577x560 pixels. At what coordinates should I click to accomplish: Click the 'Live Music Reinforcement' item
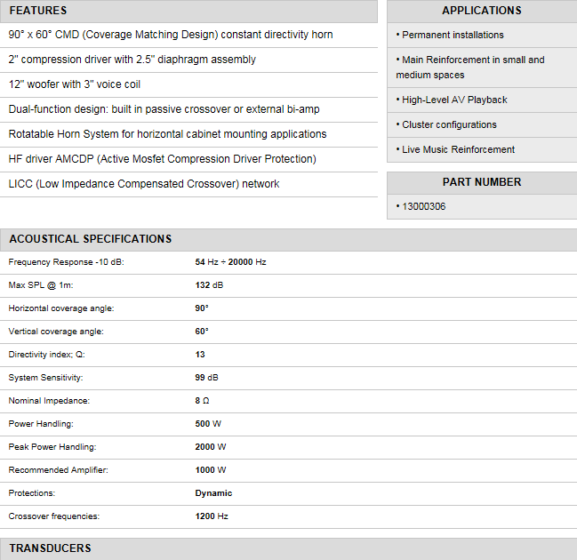tap(458, 149)
